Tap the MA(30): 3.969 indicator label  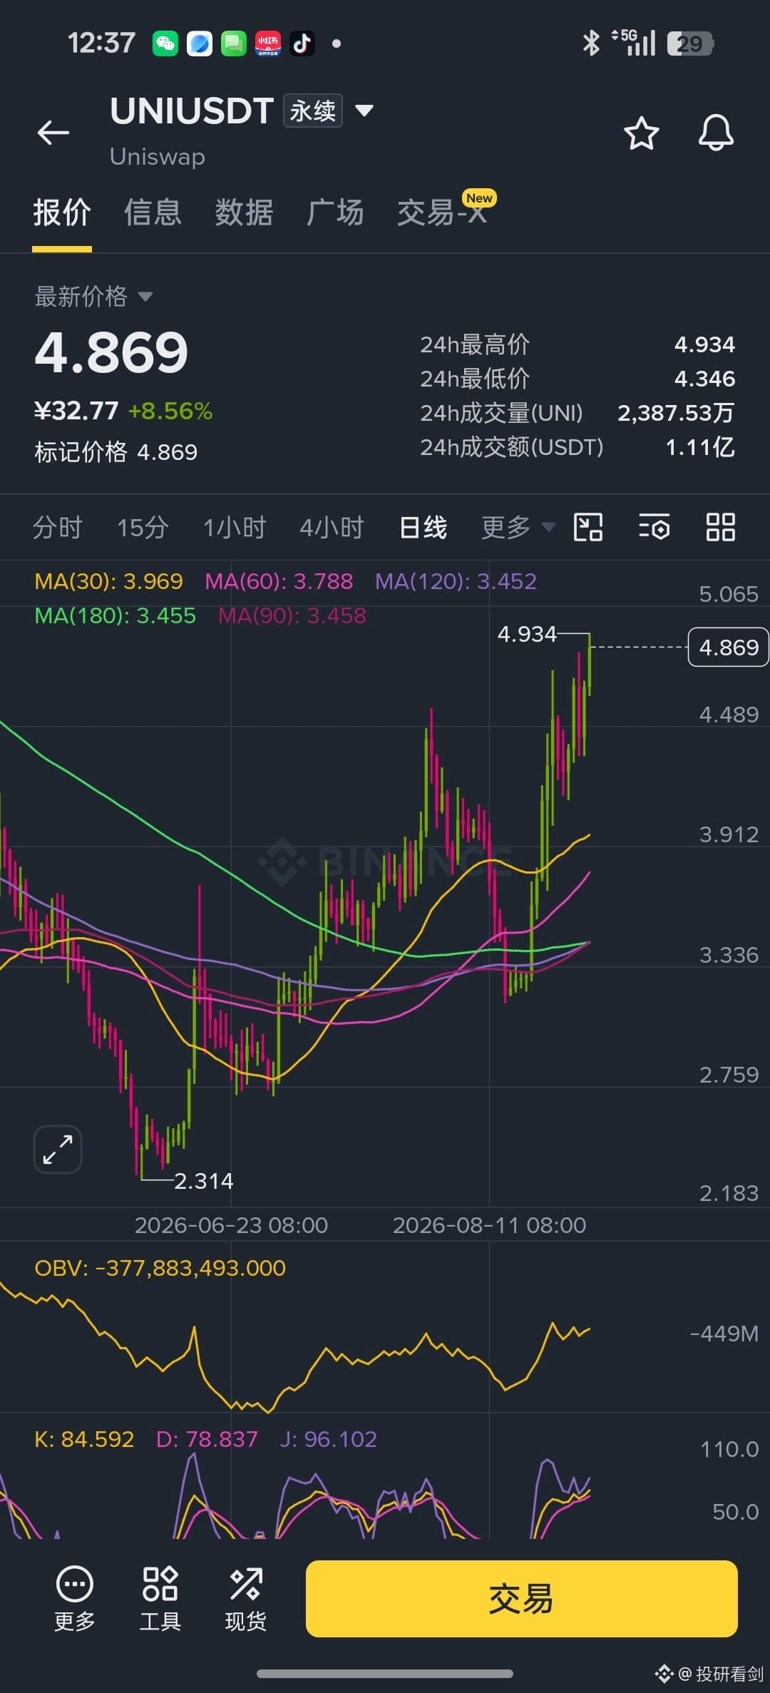click(109, 581)
